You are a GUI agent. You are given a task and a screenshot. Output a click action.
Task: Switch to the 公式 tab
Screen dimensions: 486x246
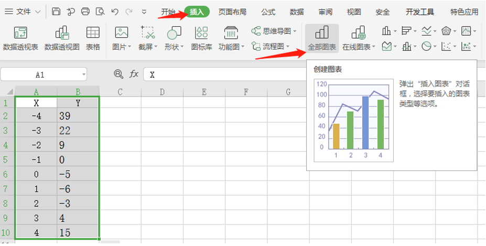click(x=268, y=12)
